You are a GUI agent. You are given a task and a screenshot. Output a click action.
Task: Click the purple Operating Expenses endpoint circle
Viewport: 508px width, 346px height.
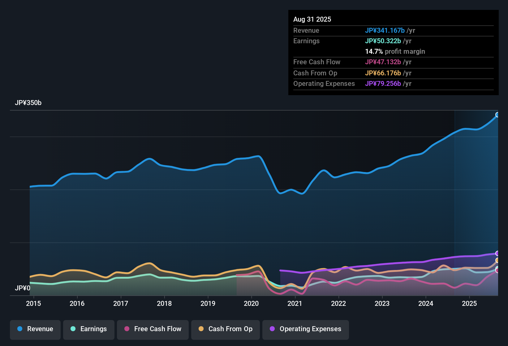497,253
